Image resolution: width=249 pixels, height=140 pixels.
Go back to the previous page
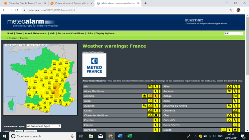tap(4, 10)
